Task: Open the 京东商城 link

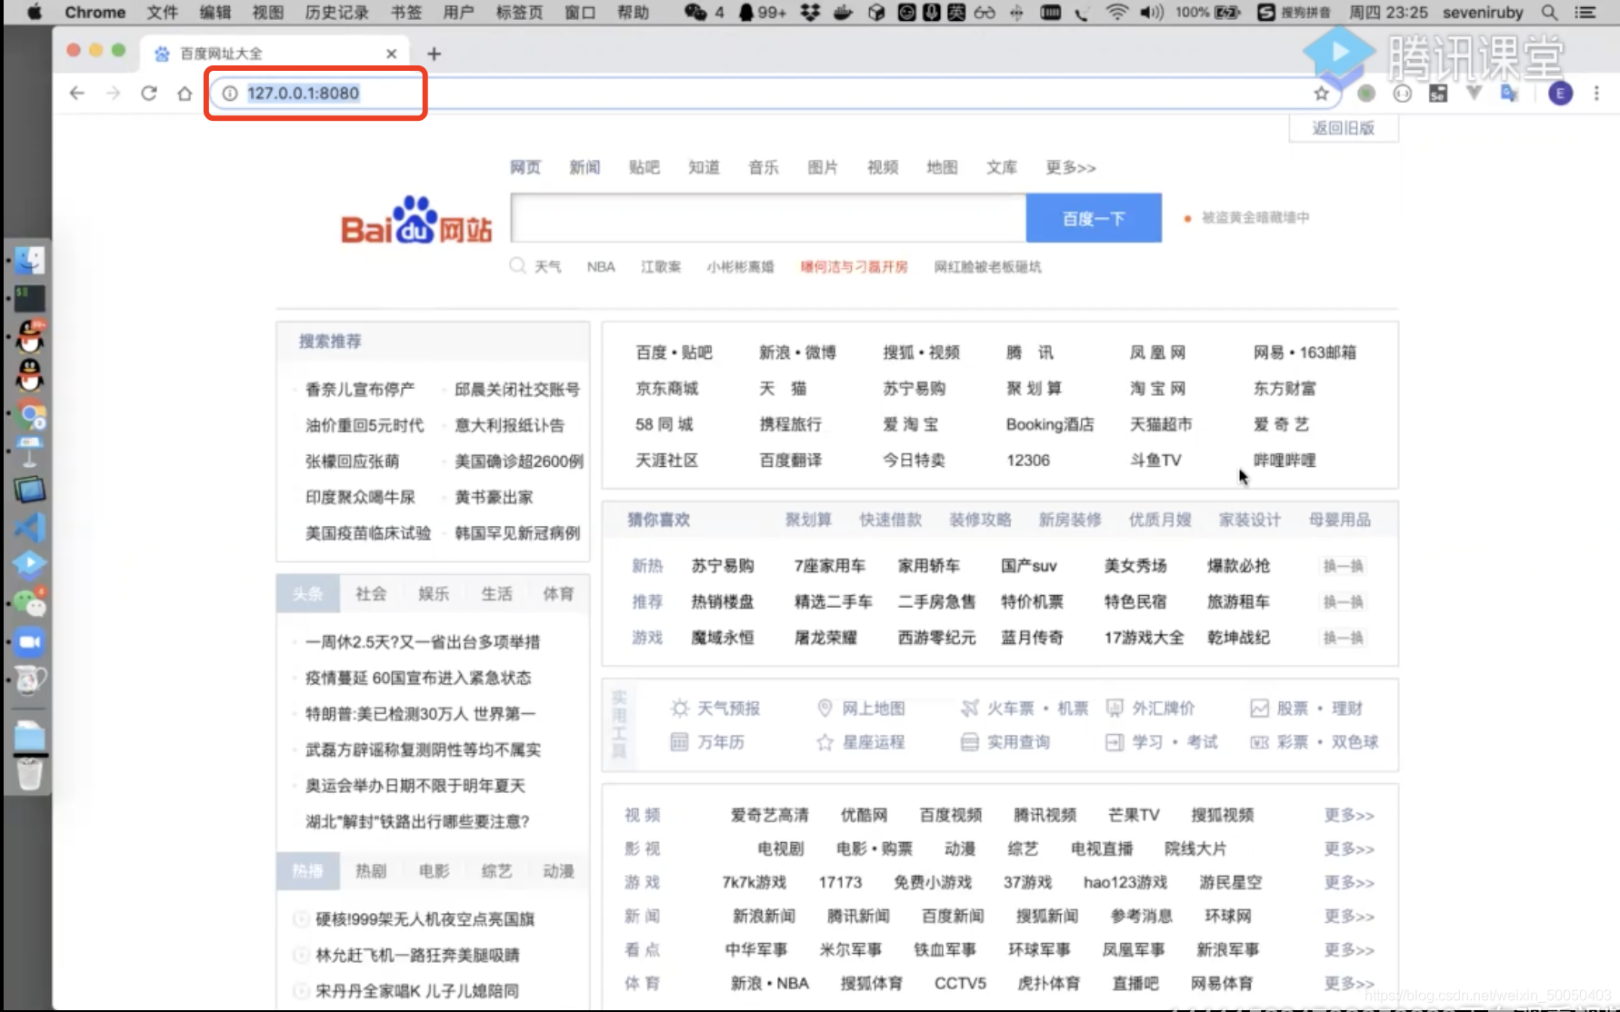Action: click(666, 388)
